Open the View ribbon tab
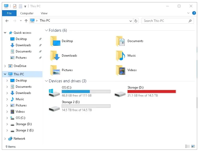This screenshot has height=154, width=199. [44, 13]
